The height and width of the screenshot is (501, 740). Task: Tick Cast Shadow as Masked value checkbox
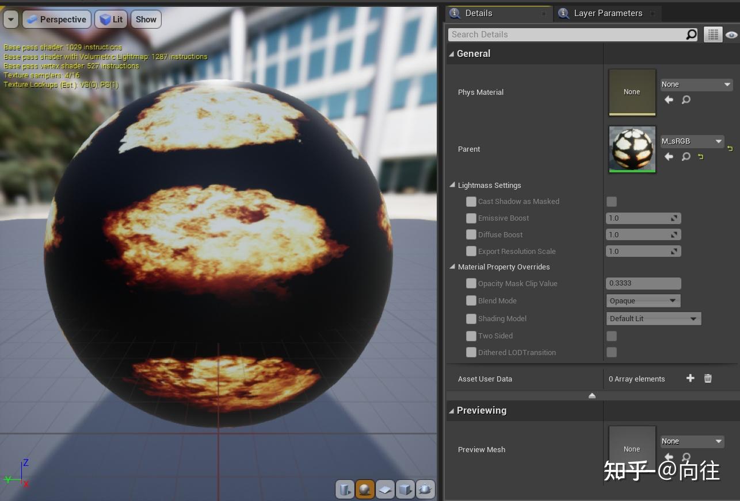coord(612,201)
